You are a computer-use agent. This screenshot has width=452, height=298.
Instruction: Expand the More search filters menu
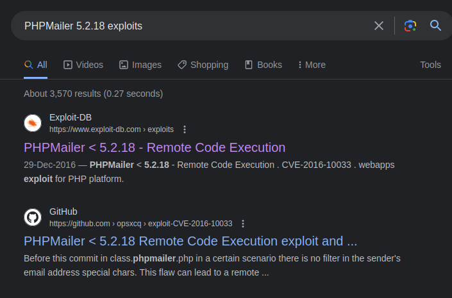pos(312,65)
